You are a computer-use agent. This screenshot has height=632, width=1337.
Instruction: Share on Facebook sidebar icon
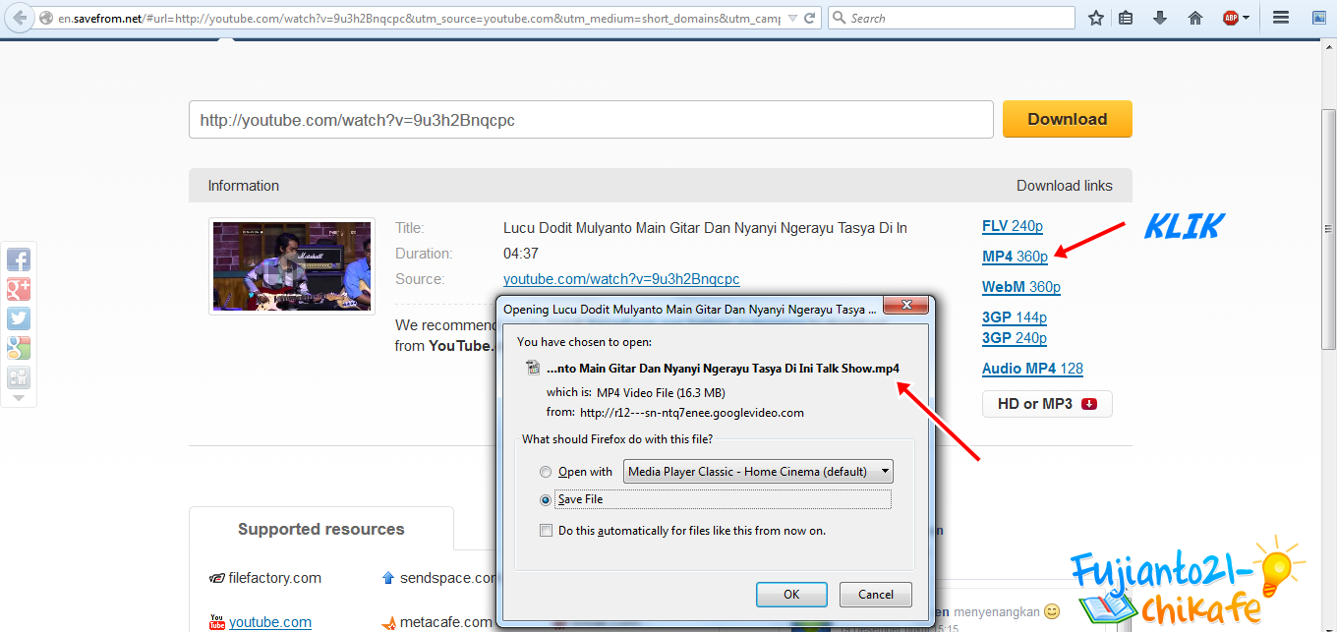click(x=19, y=259)
